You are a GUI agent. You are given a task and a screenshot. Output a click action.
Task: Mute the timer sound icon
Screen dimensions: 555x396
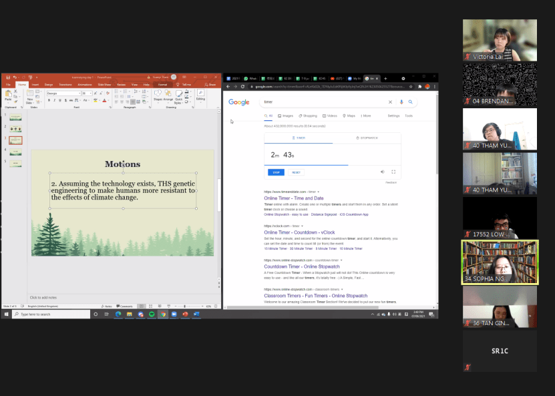[382, 172]
